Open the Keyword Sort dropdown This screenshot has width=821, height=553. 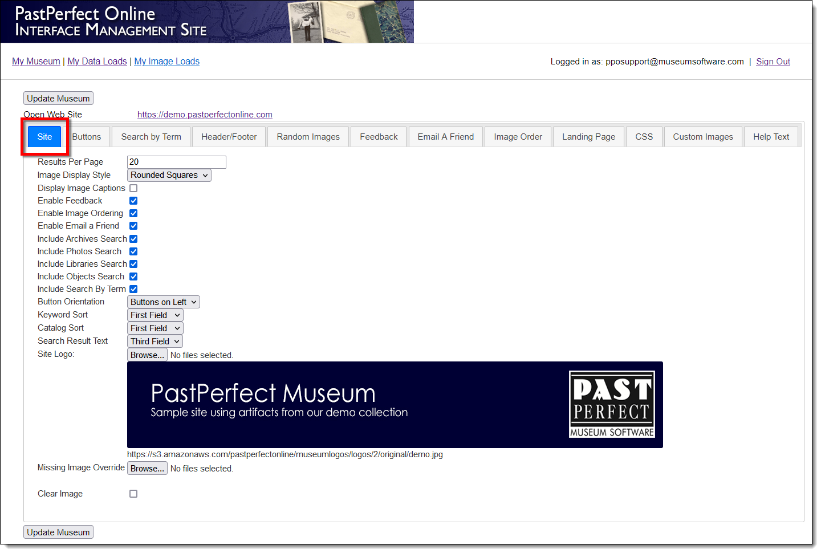click(x=155, y=315)
